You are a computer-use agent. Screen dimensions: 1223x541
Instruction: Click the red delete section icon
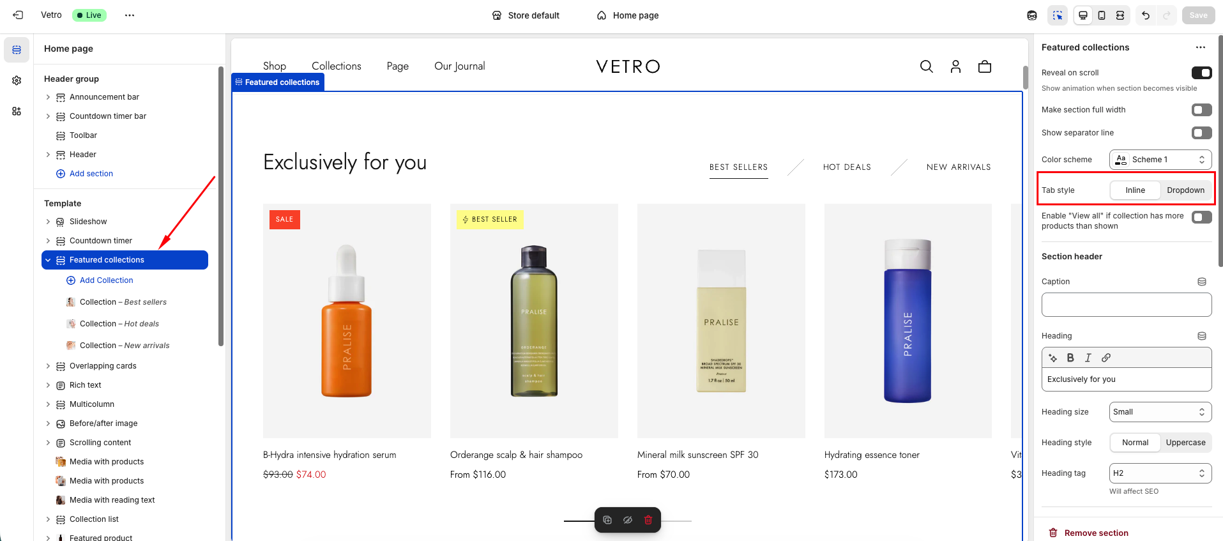pos(648,520)
